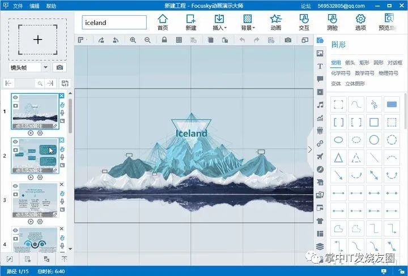Open the 动画 animation editor
The image size is (408, 276).
coord(275,22)
